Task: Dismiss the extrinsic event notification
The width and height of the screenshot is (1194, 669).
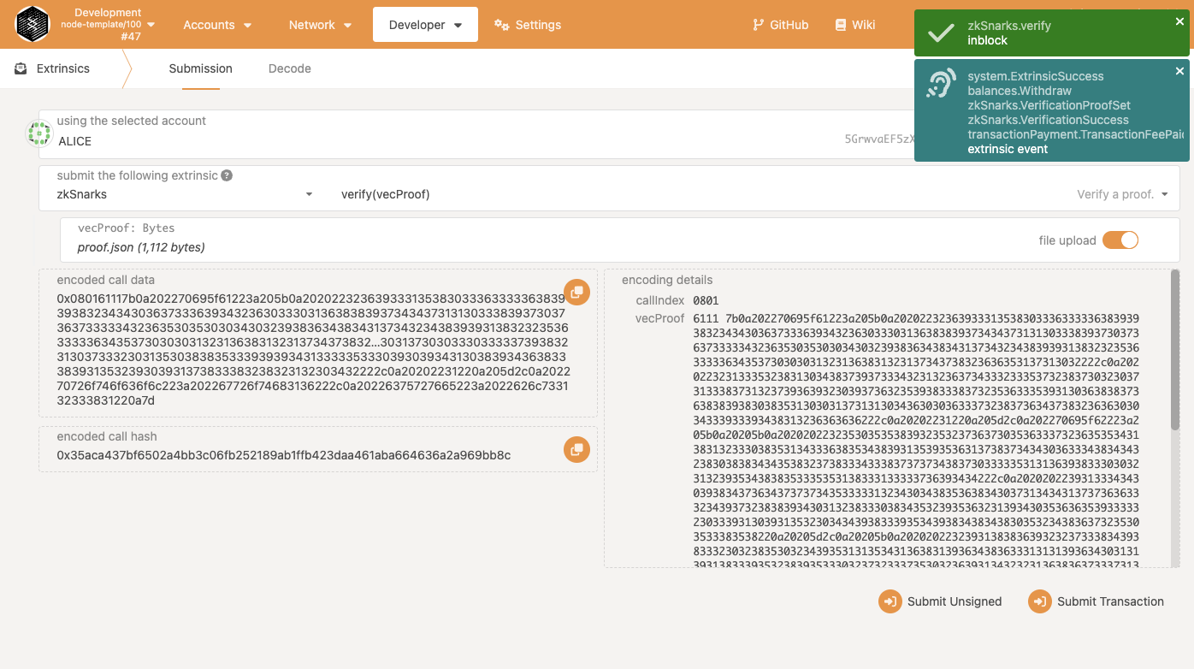Action: pos(1179,71)
